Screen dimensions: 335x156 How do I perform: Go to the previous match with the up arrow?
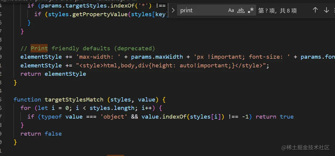pyautogui.click(x=315, y=10)
